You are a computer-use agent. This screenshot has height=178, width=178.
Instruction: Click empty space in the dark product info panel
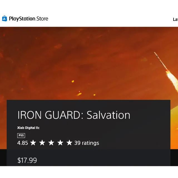(133, 131)
